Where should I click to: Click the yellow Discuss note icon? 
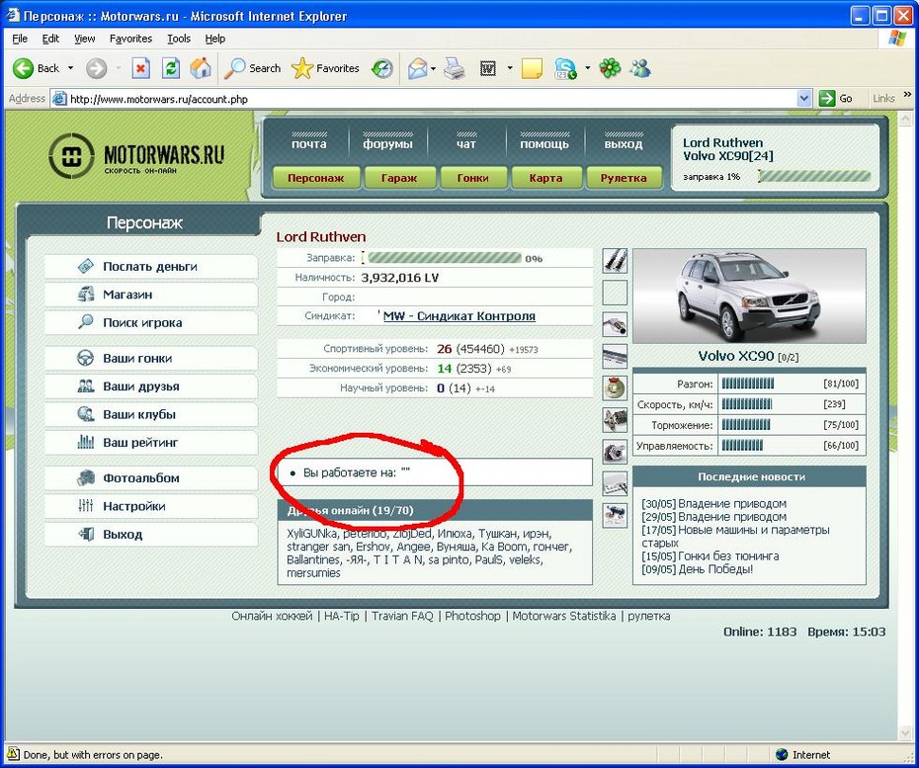tap(532, 68)
